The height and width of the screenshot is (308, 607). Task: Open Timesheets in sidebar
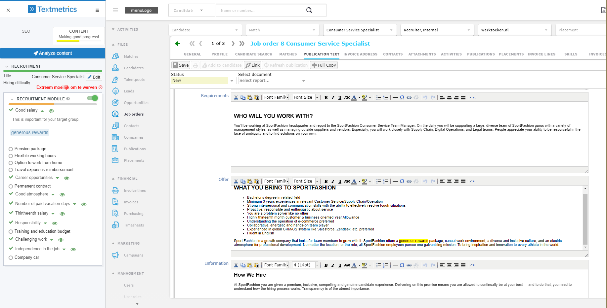[134, 225]
